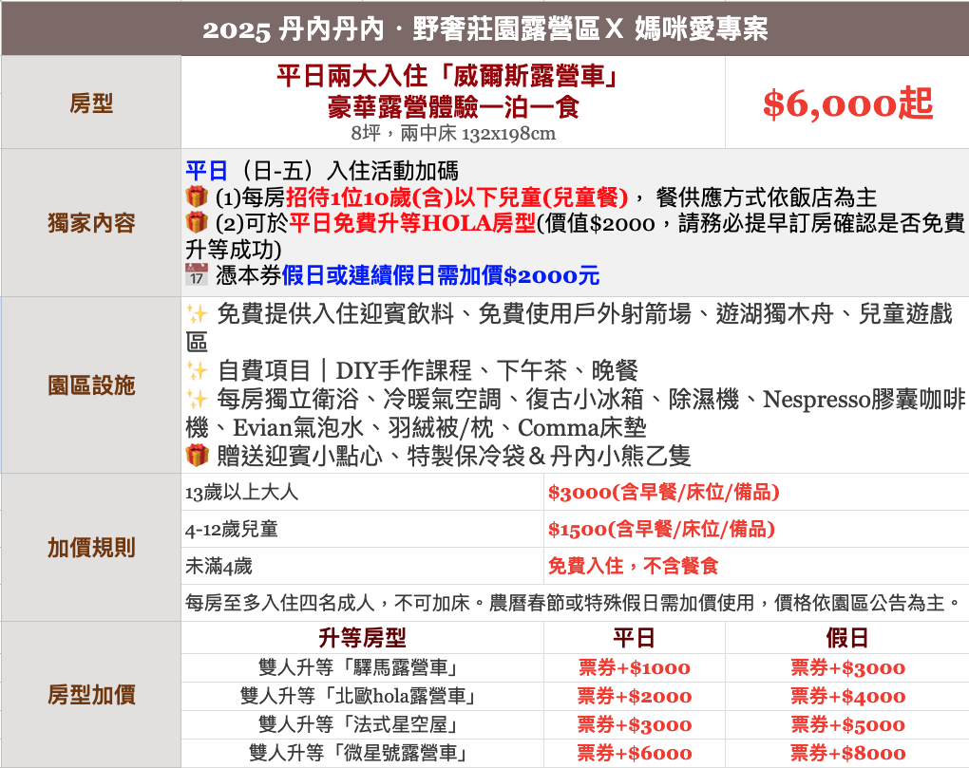The image size is (969, 768).
Task: Click the red 平日免費升等HOLA房型 text
Action: (x=412, y=224)
